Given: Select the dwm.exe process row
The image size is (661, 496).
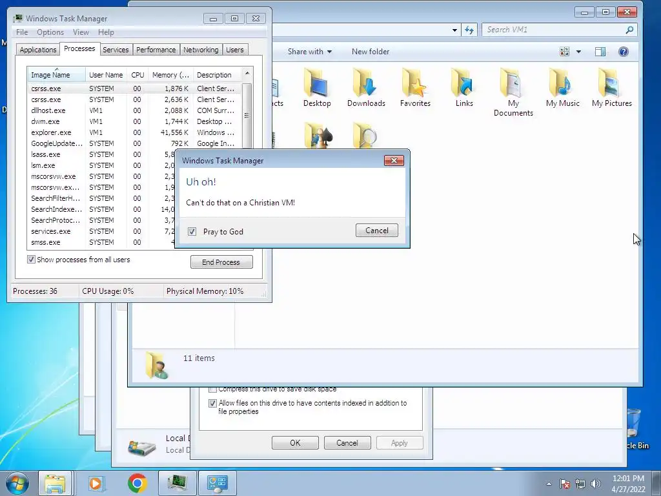Looking at the screenshot, I should click(135, 121).
